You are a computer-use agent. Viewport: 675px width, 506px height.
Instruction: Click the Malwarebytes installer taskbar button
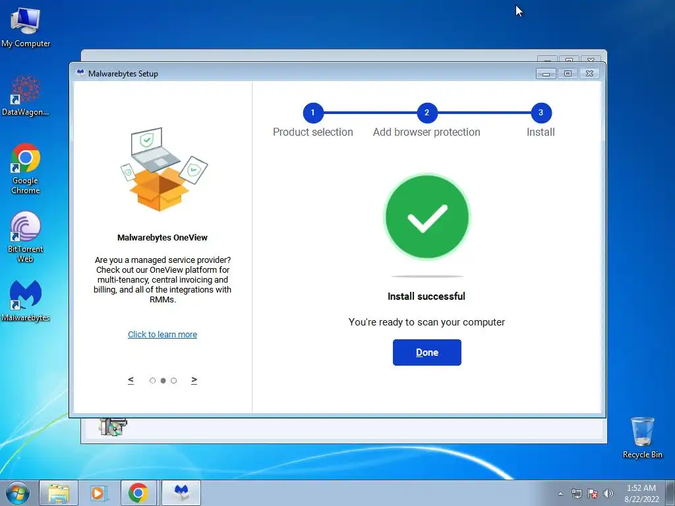click(x=181, y=493)
